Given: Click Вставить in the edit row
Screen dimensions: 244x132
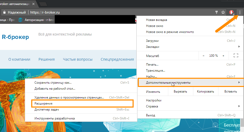Looking at the screenshot, I should coord(231,91).
